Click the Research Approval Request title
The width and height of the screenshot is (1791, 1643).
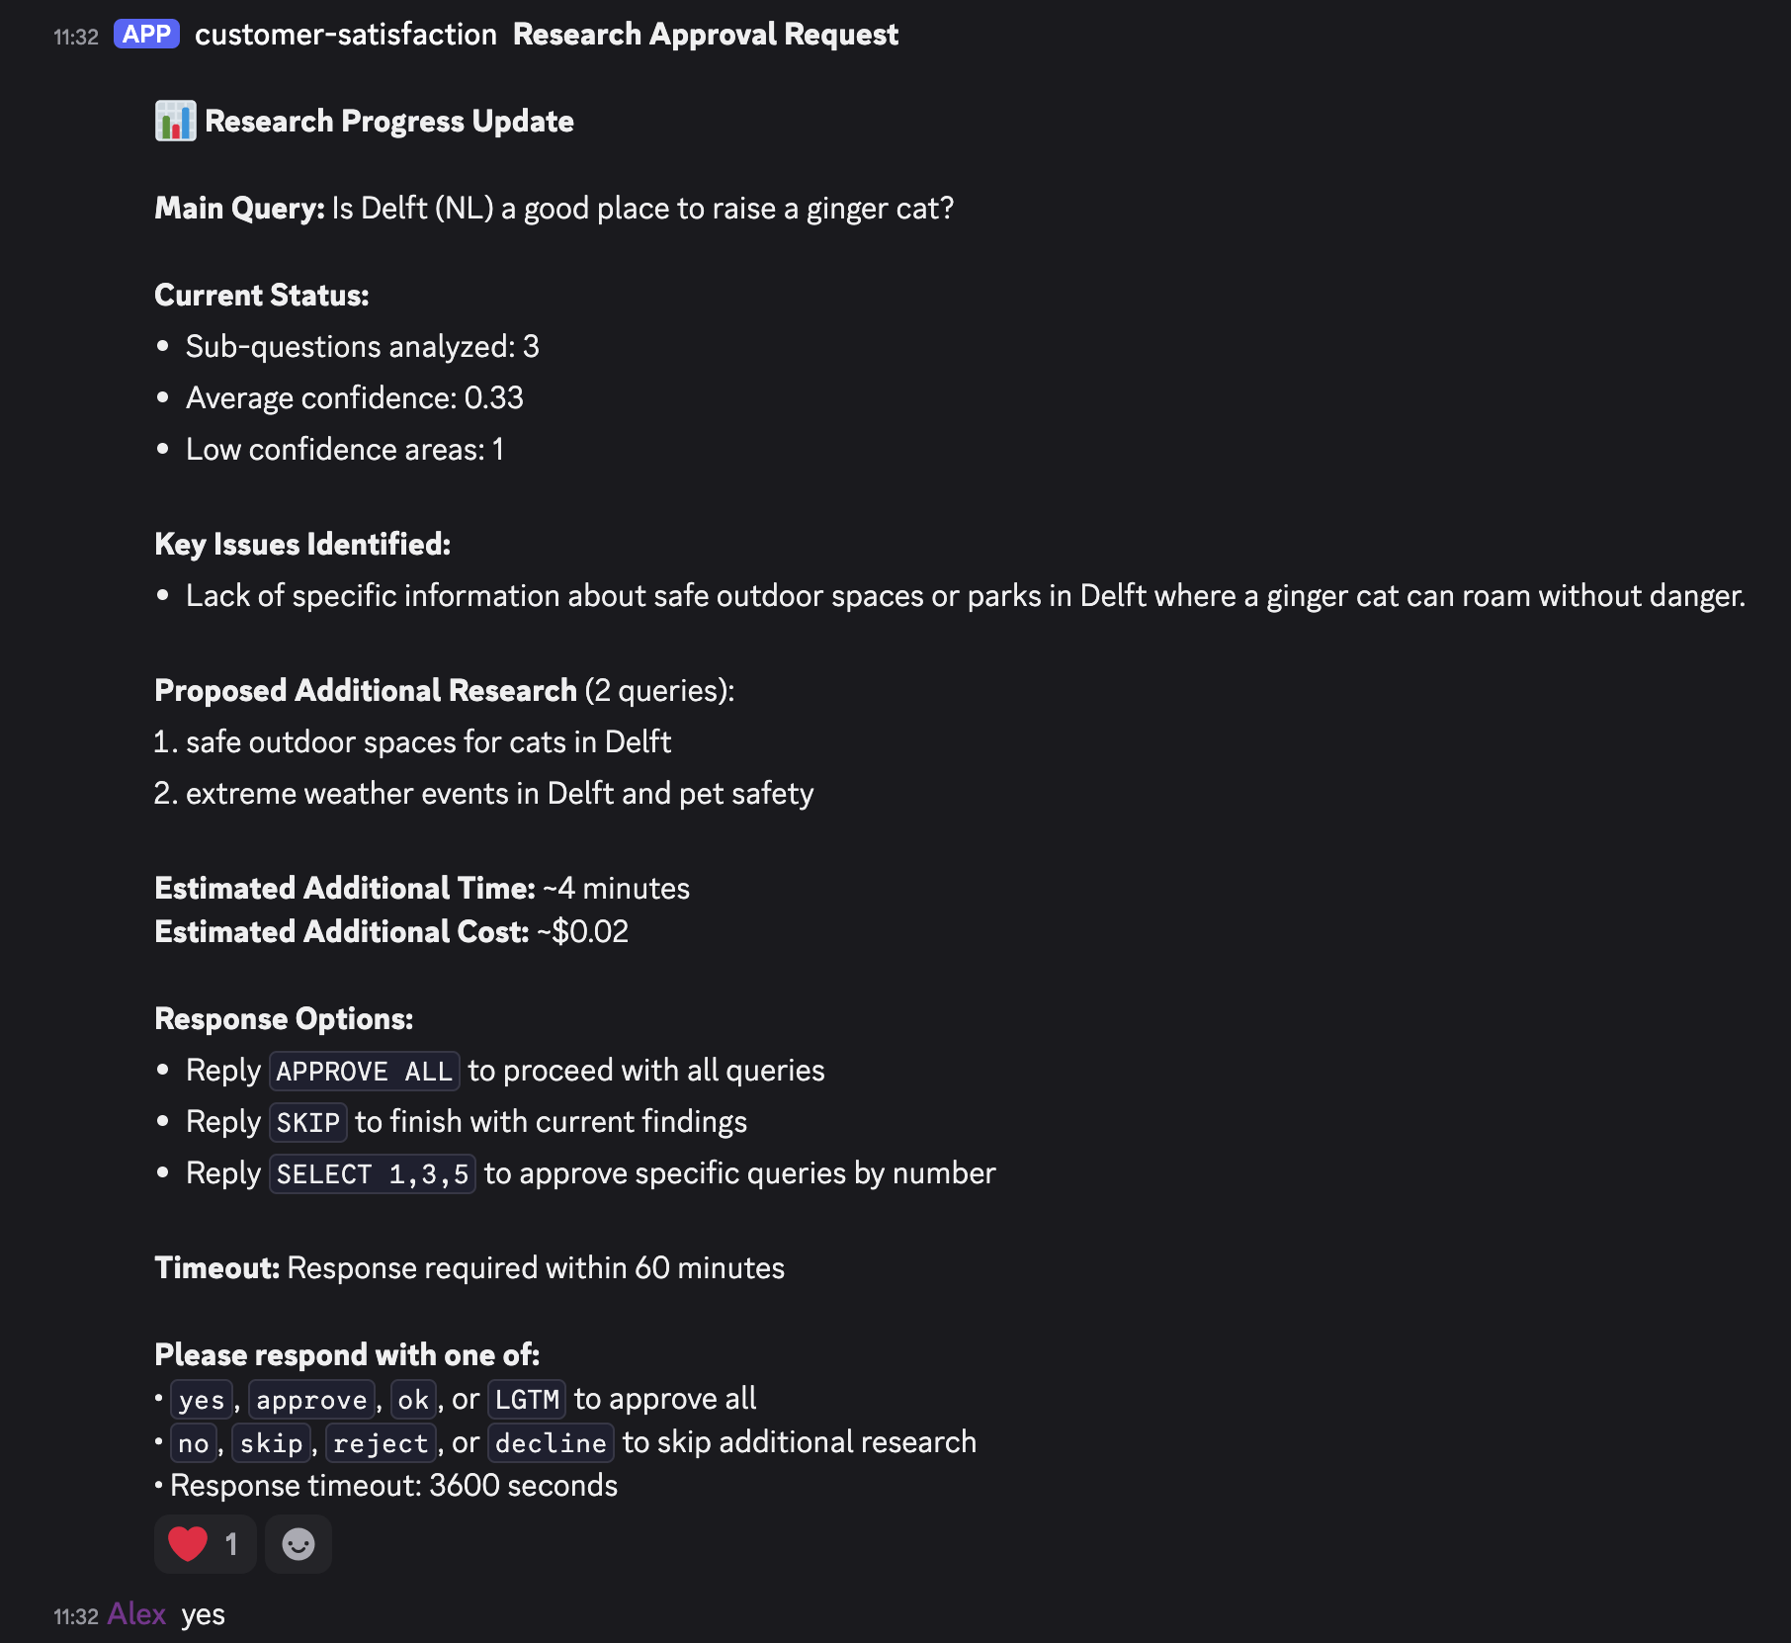705,35
